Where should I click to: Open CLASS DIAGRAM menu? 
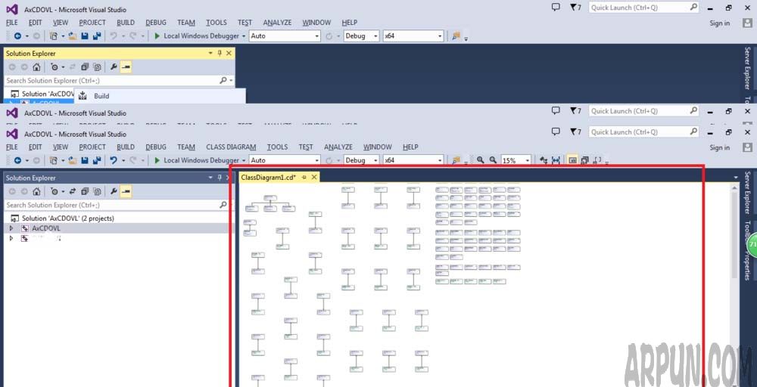click(x=231, y=147)
